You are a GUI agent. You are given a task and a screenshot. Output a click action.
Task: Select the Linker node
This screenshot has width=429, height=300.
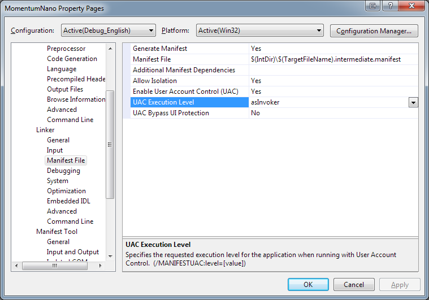[45, 130]
